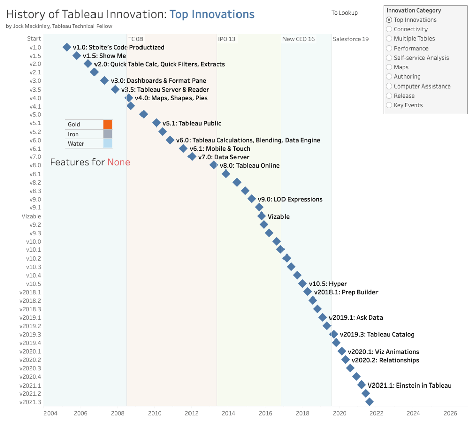Image resolution: width=473 pixels, height=425 pixels.
Task: Click the v1.0 Stolte's Code diamond marker
Action: 66,47
